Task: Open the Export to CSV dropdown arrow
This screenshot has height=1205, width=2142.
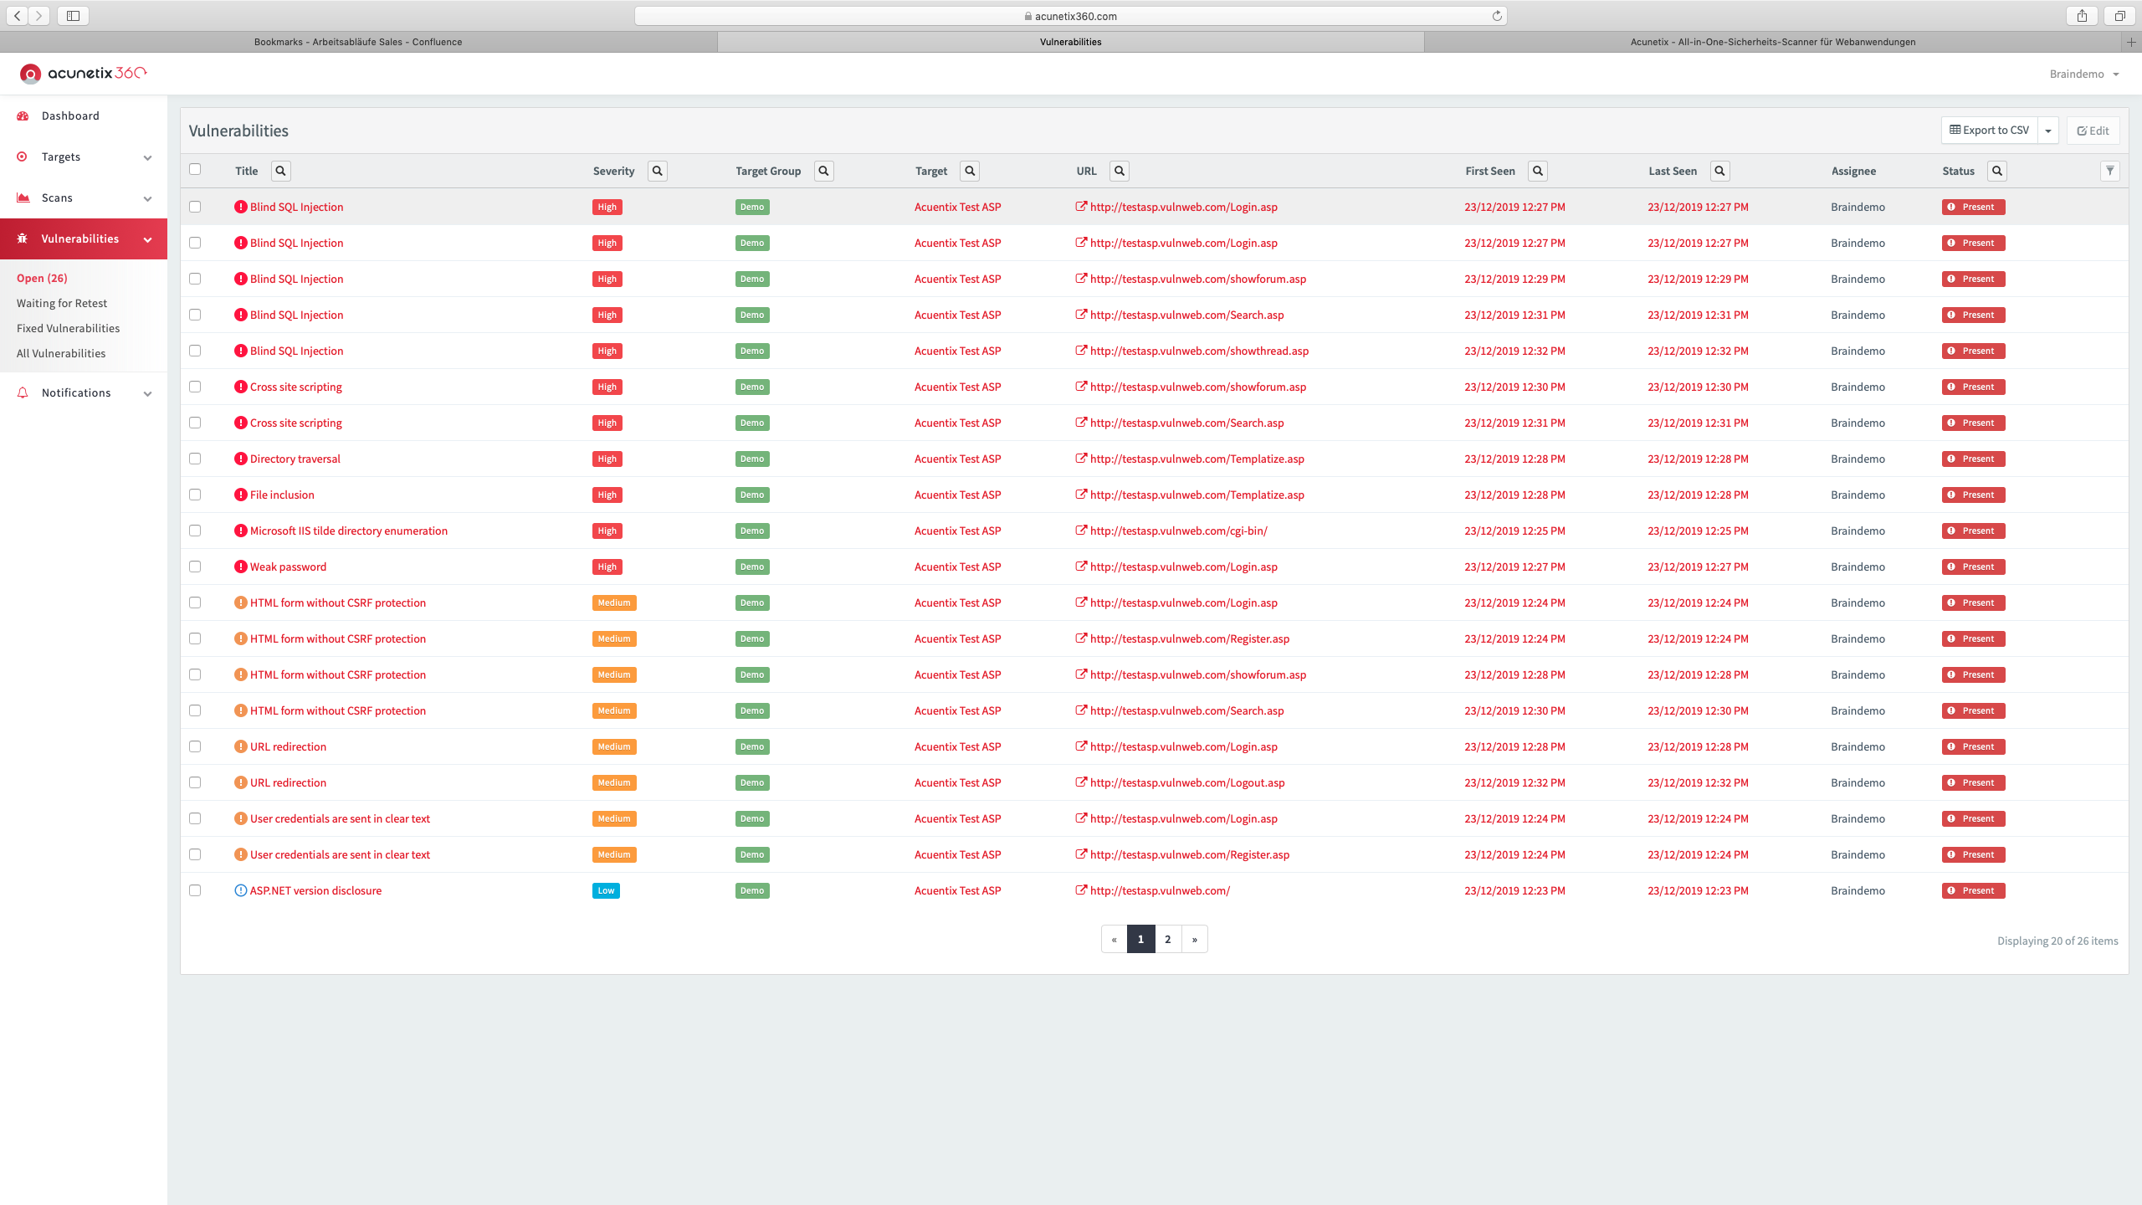Action: pos(2048,131)
